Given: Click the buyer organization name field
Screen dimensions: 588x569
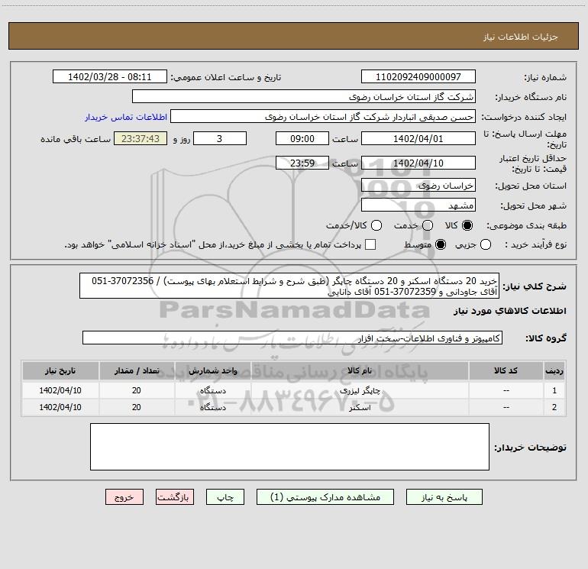Looking at the screenshot, I should [304, 96].
